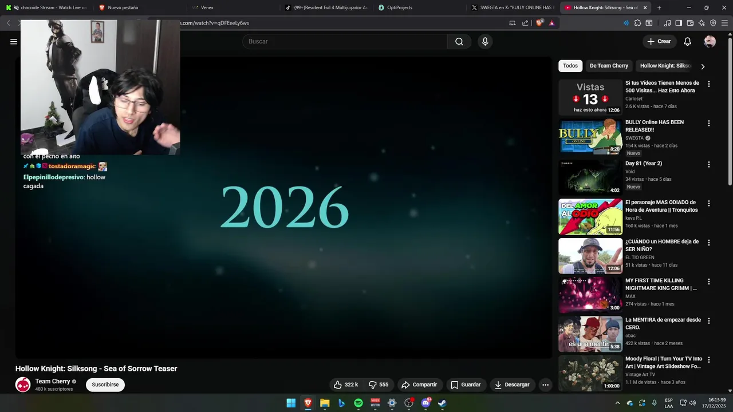Open the Brave playlist music icon
The image size is (733, 412).
667,23
